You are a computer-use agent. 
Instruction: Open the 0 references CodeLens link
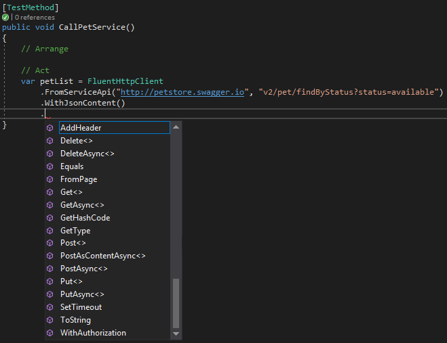point(35,18)
